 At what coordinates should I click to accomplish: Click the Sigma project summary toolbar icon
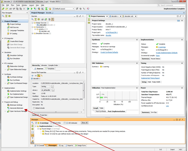[46, 9]
